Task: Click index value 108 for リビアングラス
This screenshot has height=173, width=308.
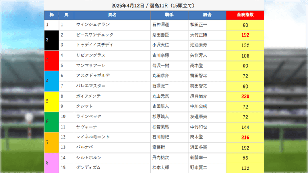Action: click(x=245, y=56)
